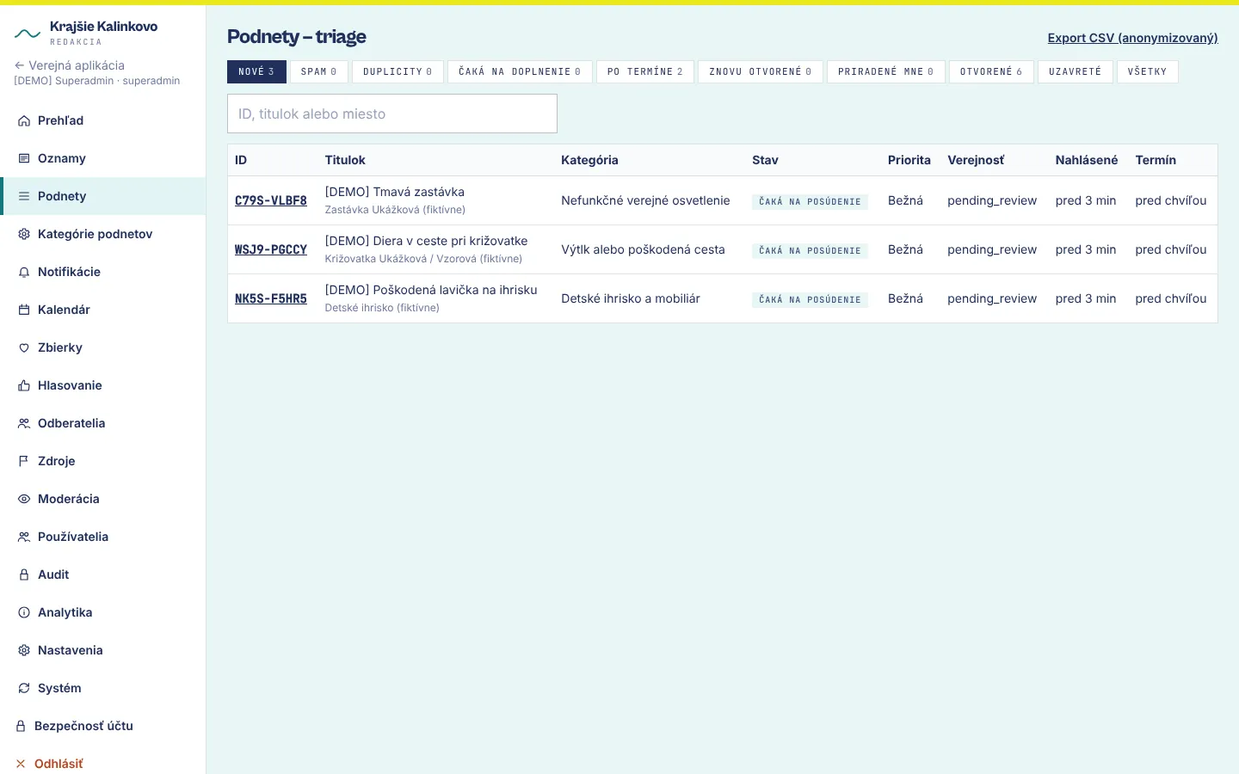Focus the ID, titulok alebo miesto search field

(392, 114)
